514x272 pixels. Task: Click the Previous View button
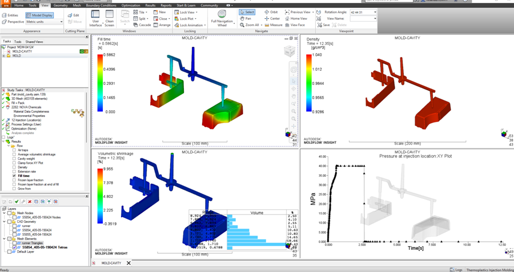[x=298, y=12]
